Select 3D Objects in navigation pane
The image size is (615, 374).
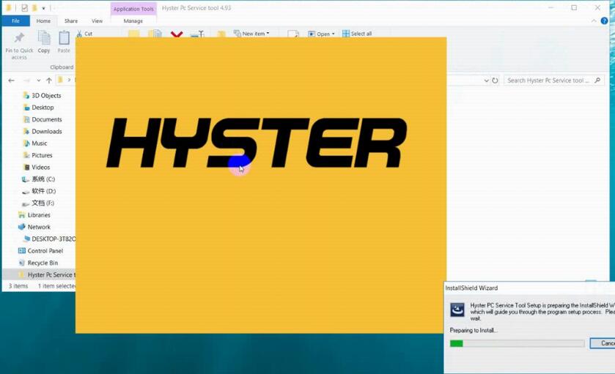point(42,96)
